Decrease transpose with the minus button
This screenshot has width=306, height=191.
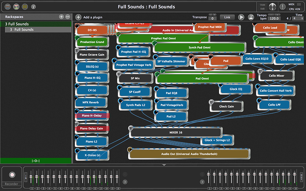[x=210, y=15]
